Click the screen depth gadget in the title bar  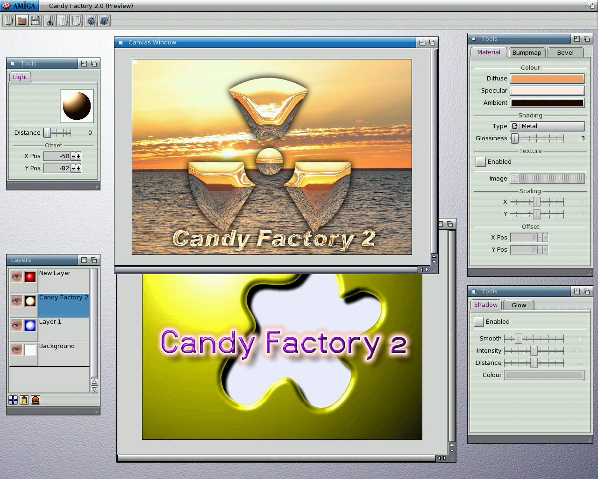pyautogui.click(x=591, y=6)
